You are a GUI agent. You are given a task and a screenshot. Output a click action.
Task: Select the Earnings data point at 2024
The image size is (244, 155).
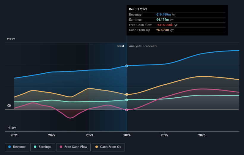coord(127,100)
